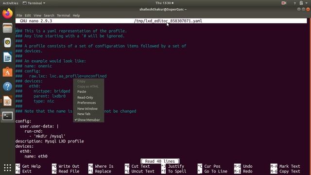Screen dimensions: 311x175
Task: Click the M-6 Copy Text shortcut label
Action: pos(285,171)
